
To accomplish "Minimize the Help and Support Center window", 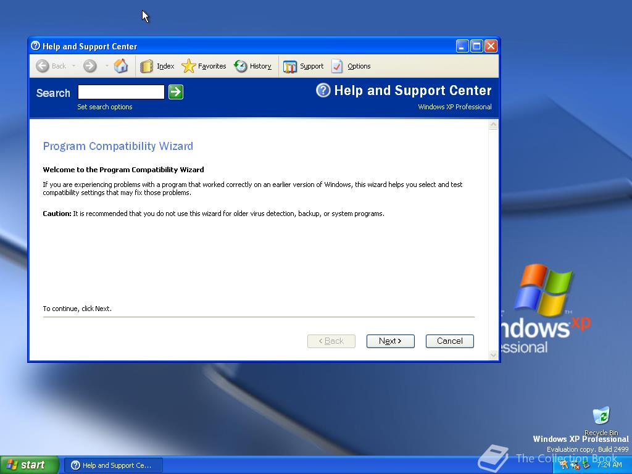I will pos(462,46).
